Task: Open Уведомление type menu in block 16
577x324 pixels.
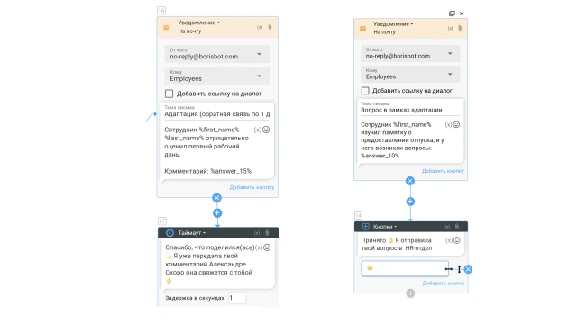Action: click(x=198, y=22)
